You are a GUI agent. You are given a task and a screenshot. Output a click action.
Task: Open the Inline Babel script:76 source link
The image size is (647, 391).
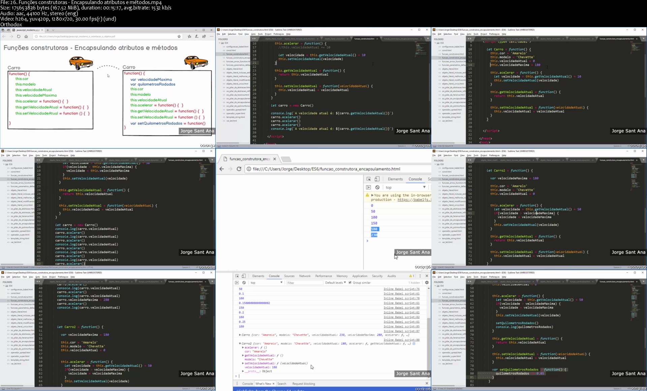pos(401,289)
